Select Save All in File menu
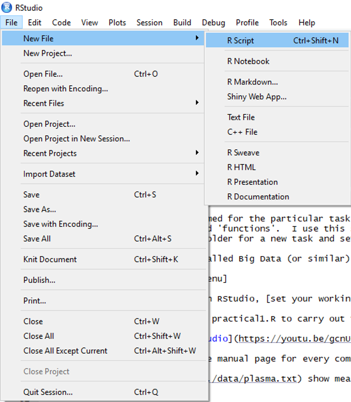Image resolution: width=351 pixels, height=402 pixels. point(37,239)
